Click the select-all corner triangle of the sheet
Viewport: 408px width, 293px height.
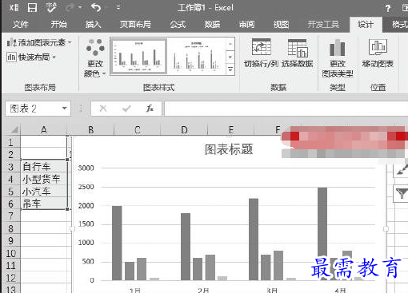click(14, 130)
